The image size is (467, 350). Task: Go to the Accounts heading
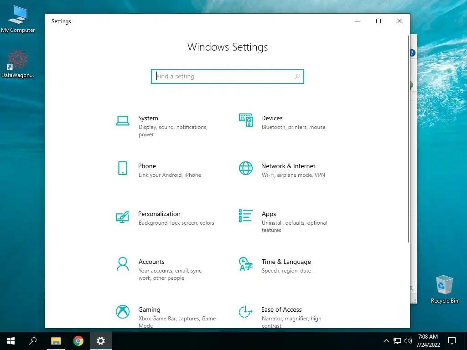[151, 262]
